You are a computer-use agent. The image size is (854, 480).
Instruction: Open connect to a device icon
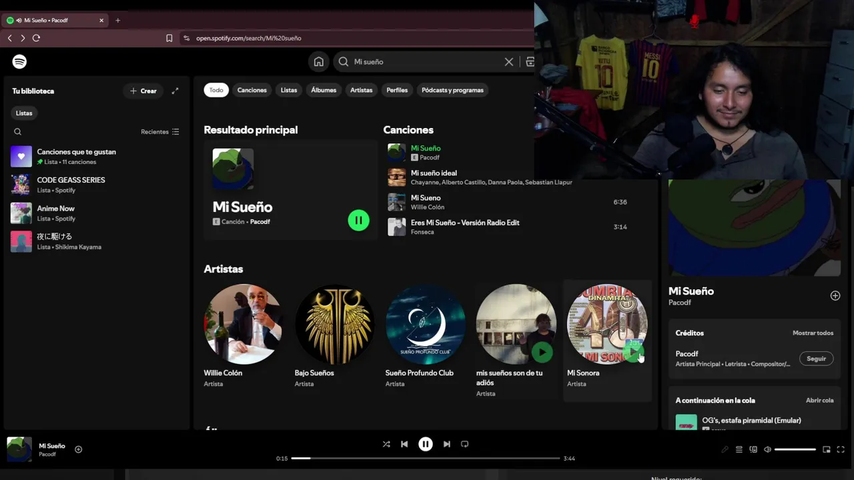(753, 449)
